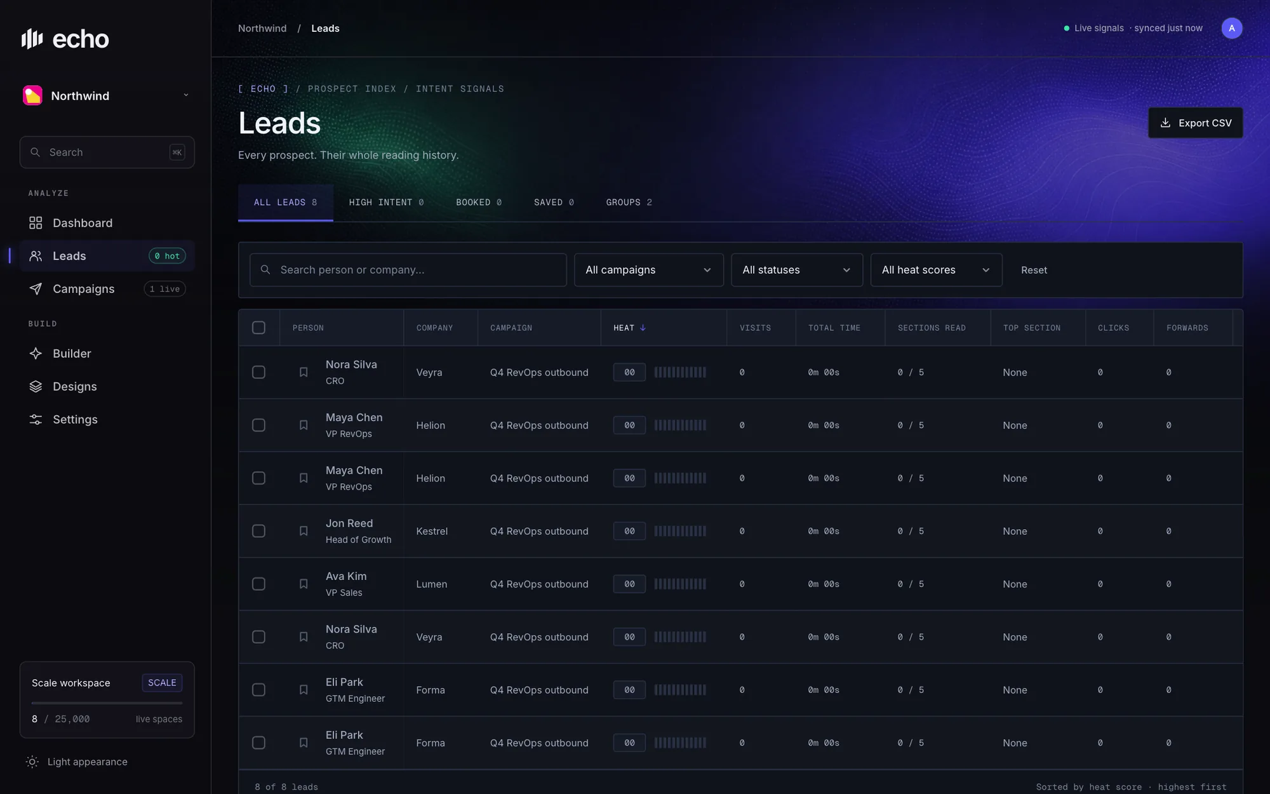Click the Campaigns paper-plane icon
This screenshot has width=1270, height=794.
point(36,289)
